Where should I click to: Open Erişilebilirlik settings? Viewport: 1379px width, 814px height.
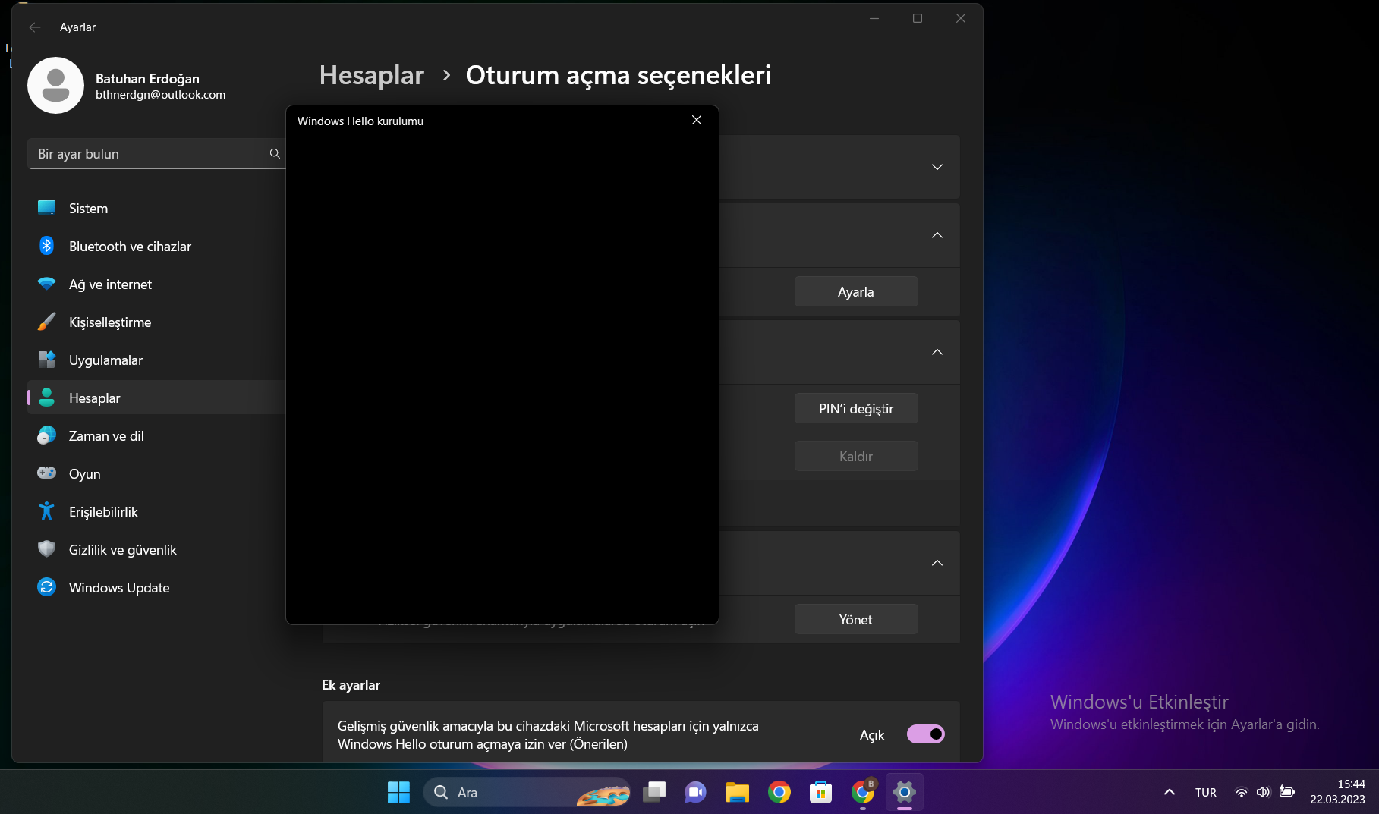[x=156, y=511]
